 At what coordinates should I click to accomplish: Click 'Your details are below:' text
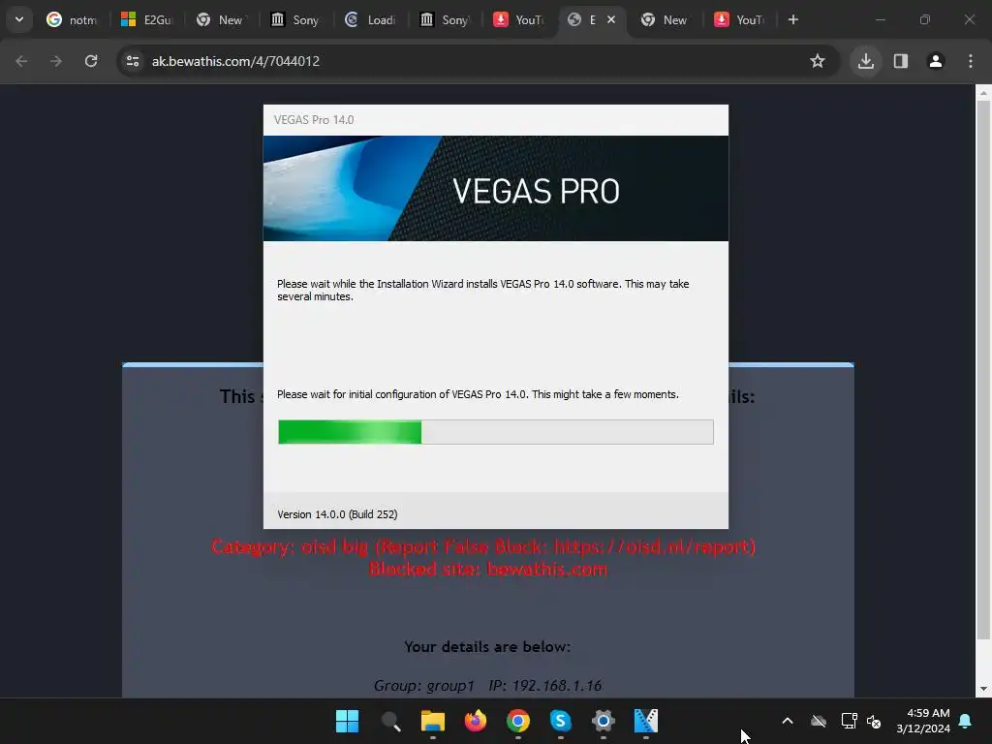pos(487,646)
